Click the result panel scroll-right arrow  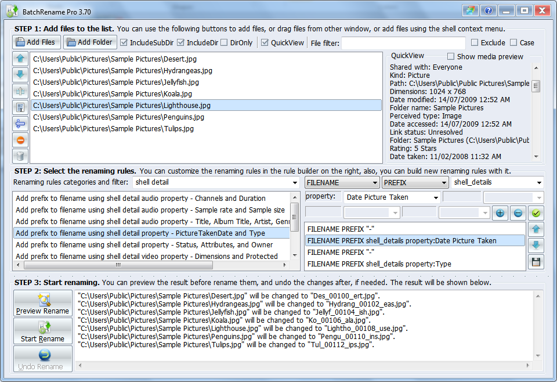tap(527, 365)
